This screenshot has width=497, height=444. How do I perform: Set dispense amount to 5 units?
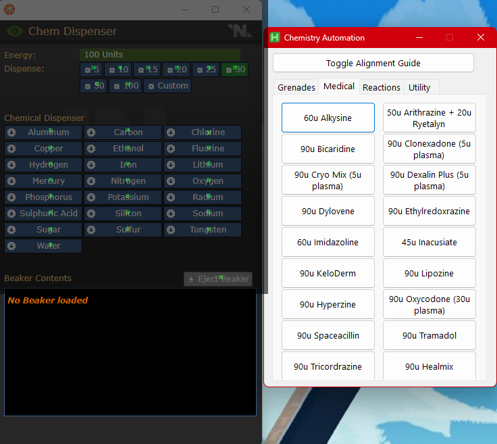[x=91, y=70]
